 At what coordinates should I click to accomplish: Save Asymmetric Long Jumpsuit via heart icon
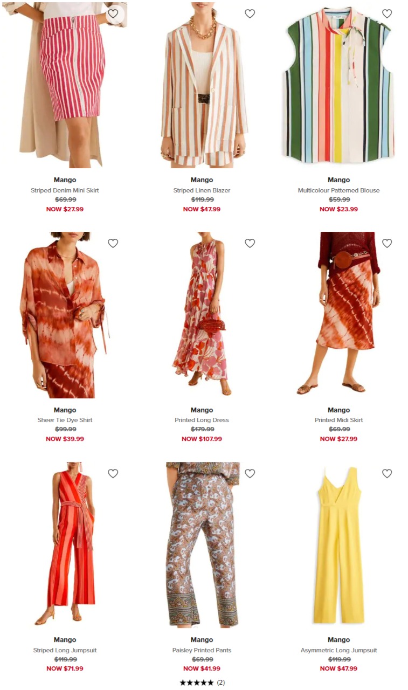pyautogui.click(x=386, y=473)
